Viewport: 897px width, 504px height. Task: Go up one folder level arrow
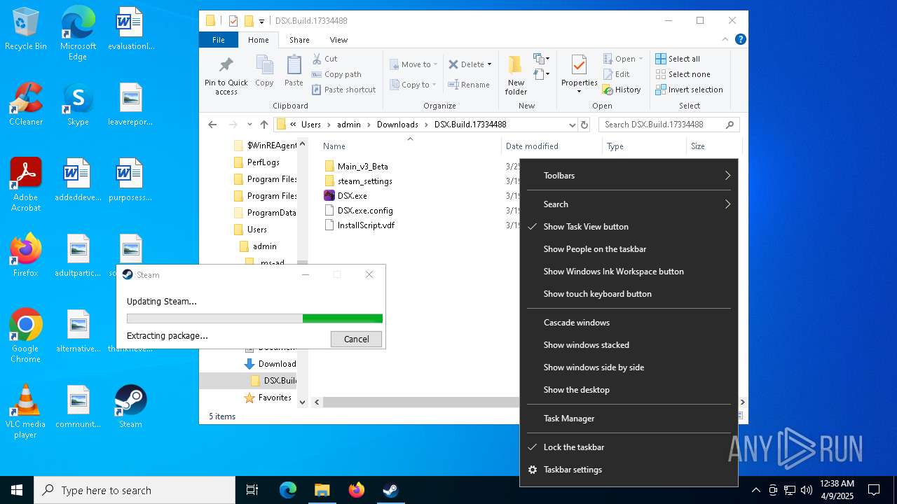264,125
